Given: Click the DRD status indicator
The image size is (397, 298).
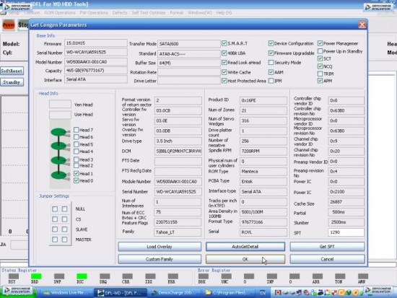Looking at the screenshot, I should click(x=36, y=276).
